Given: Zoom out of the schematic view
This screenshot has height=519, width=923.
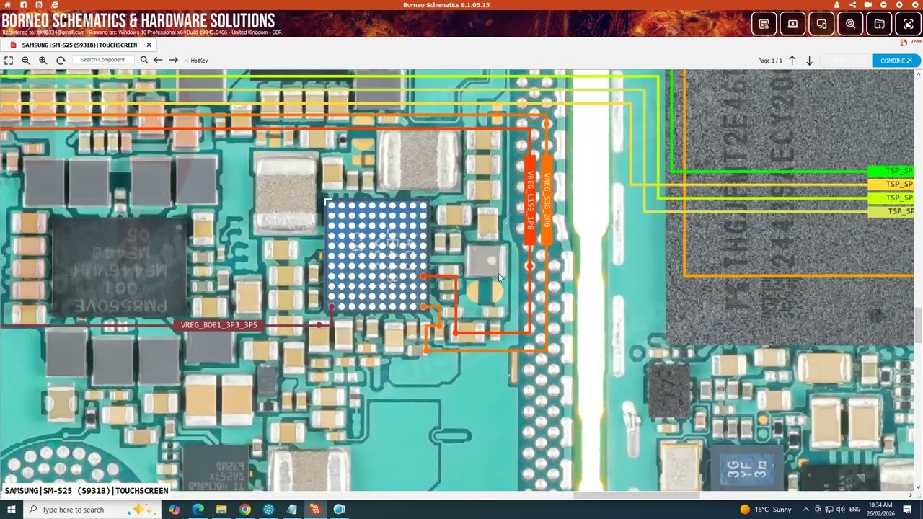Looking at the screenshot, I should pyautogui.click(x=26, y=61).
